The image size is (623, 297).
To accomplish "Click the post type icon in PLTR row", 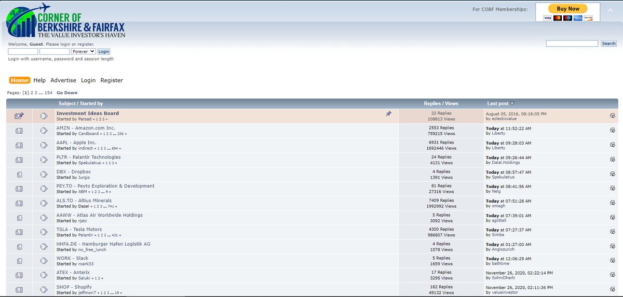I will tap(44, 159).
